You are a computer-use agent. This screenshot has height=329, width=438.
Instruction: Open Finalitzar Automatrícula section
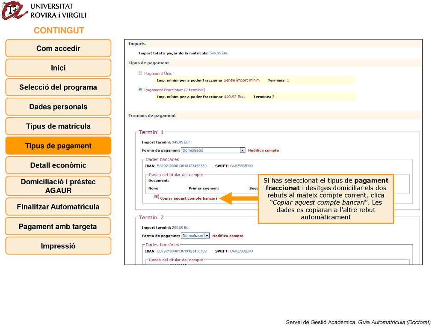[58, 207]
